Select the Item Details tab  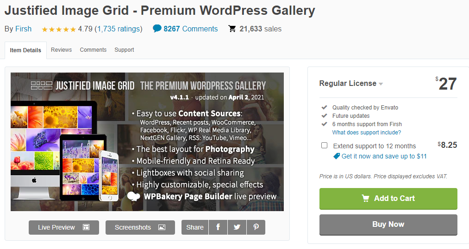click(25, 50)
